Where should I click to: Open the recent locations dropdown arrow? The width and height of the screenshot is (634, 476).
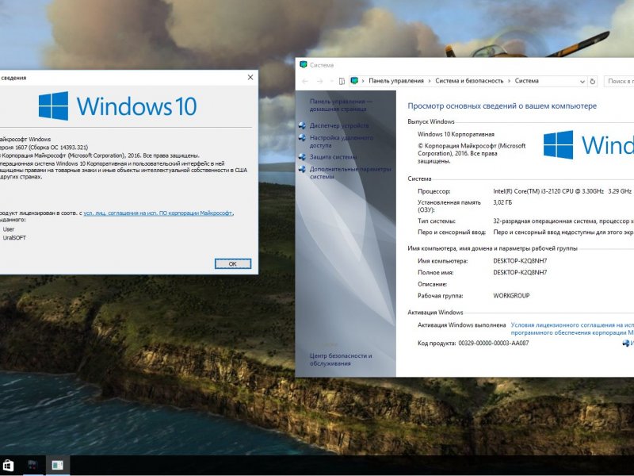click(x=331, y=82)
